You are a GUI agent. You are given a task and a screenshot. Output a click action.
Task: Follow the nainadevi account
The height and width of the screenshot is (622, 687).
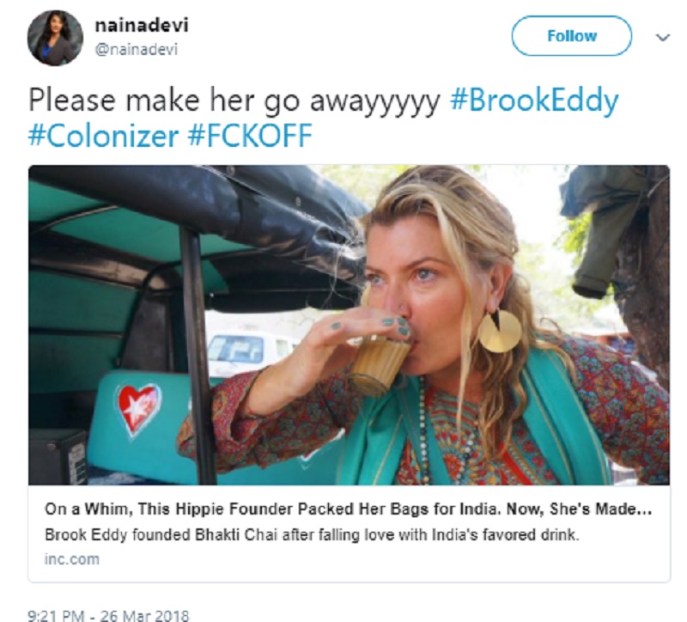tap(571, 36)
